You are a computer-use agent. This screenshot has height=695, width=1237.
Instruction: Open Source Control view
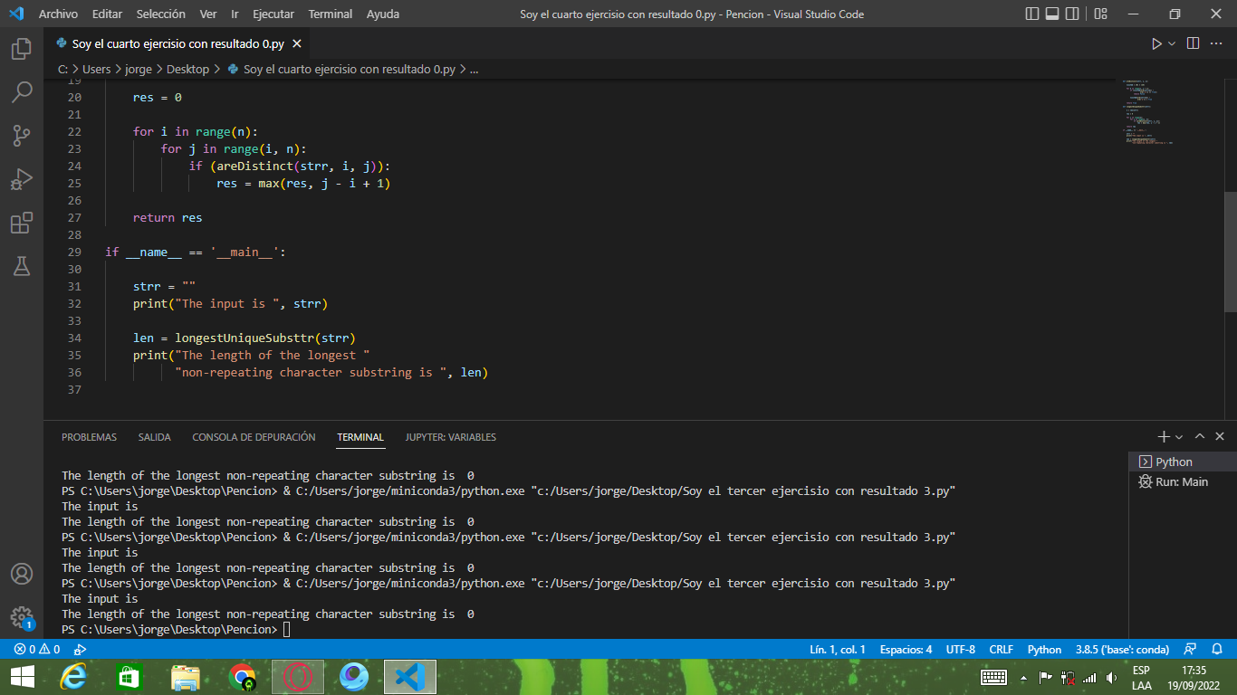pos(22,136)
